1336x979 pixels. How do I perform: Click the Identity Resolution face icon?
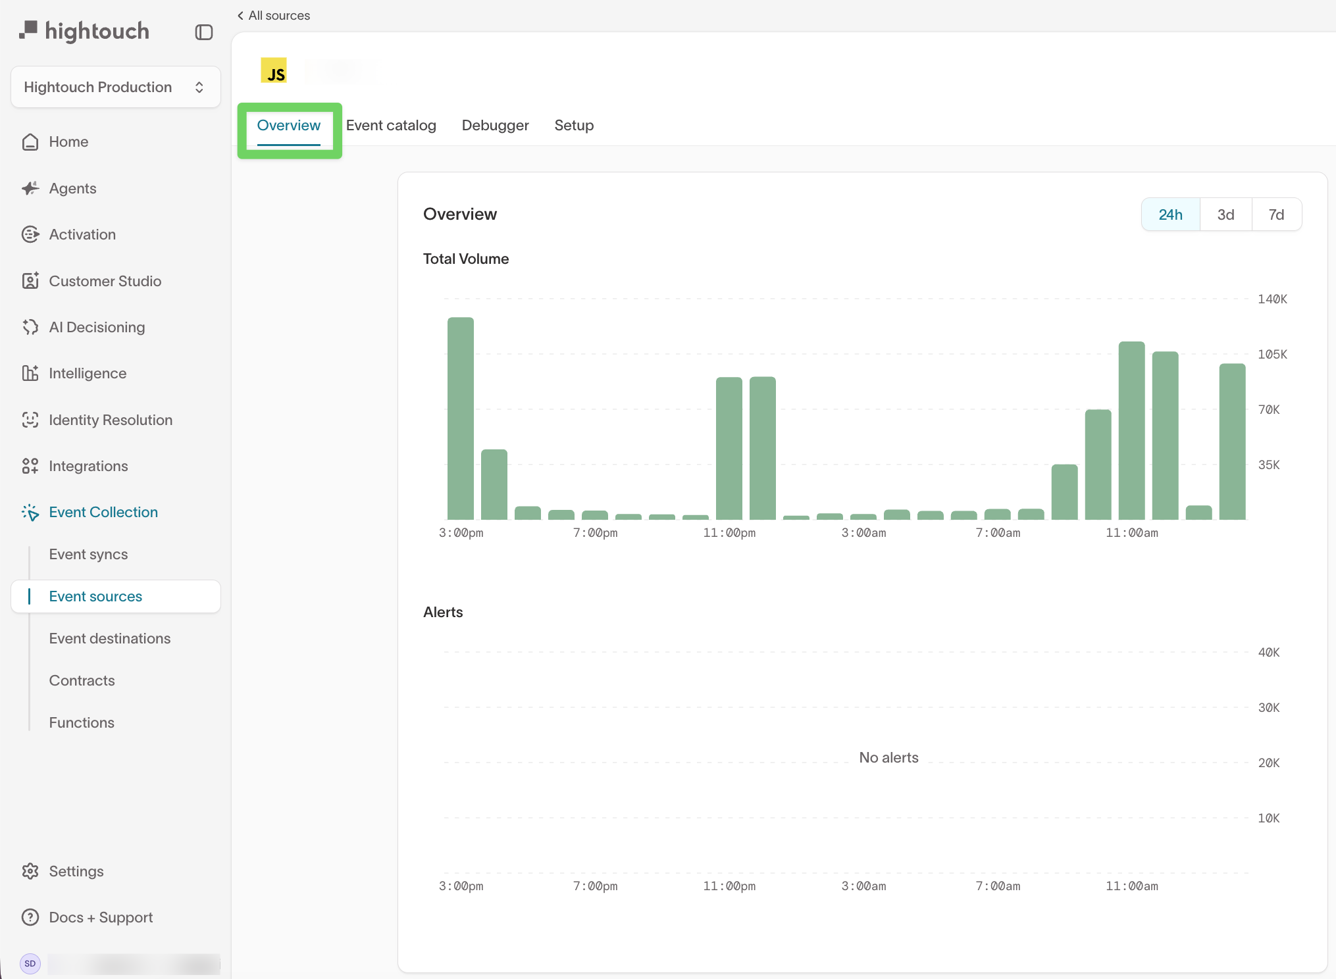[30, 420]
